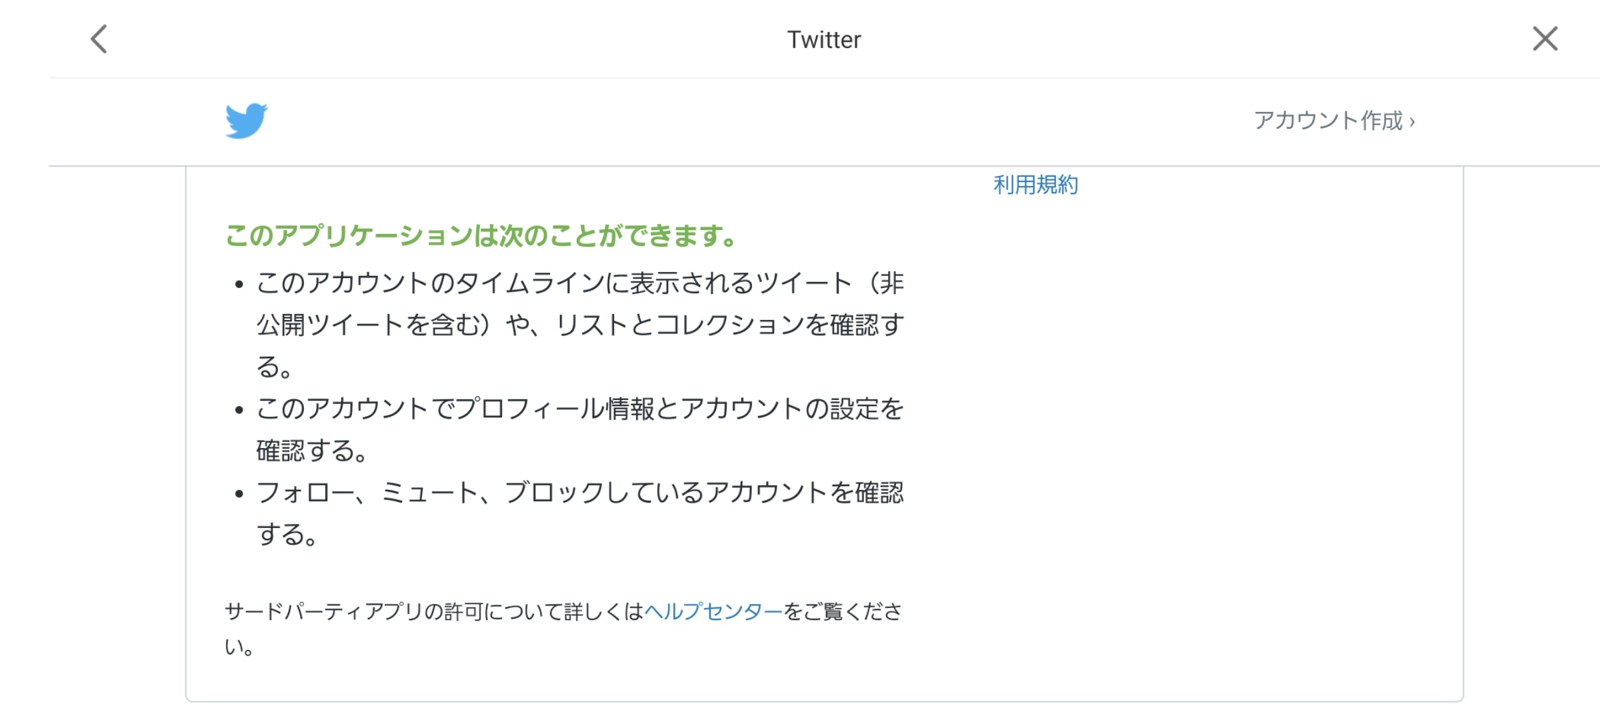Select the timeline tweets permission text
1600x720 pixels.
click(x=580, y=325)
